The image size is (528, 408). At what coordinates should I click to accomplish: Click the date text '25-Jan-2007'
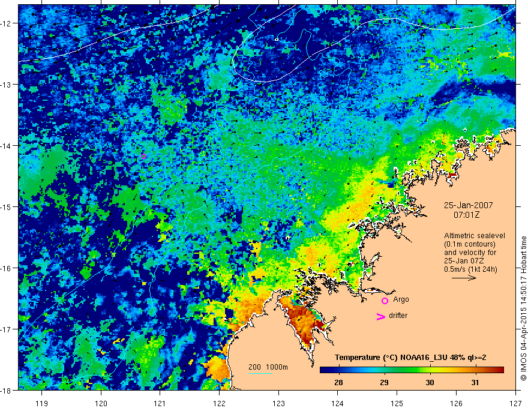(469, 205)
